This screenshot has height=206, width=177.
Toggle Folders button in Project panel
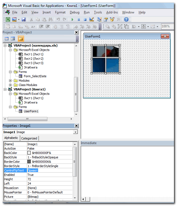pyautogui.click(x=21, y=39)
